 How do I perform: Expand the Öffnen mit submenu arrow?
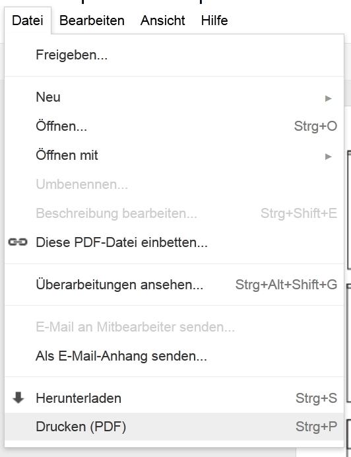329,157
